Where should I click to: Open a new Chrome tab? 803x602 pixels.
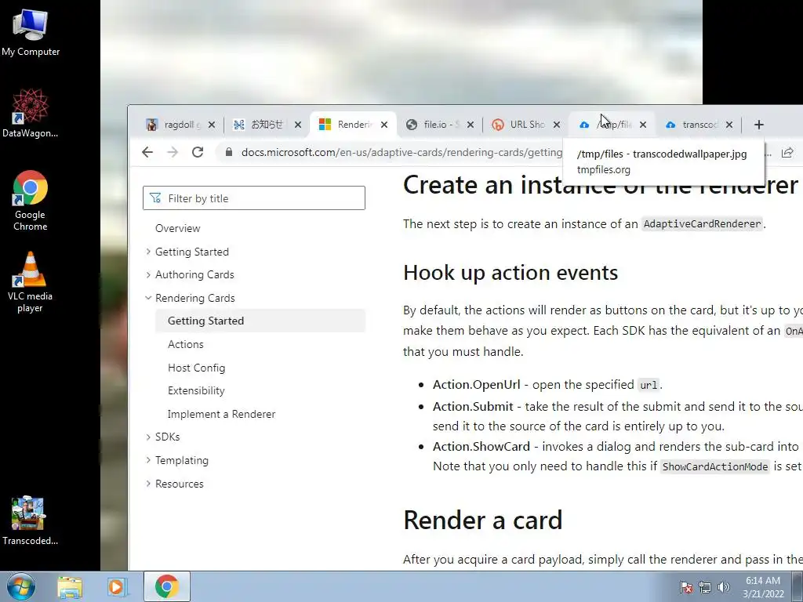click(759, 125)
